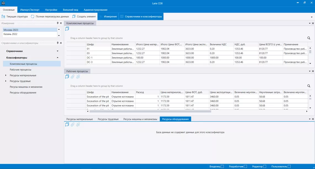Click Полная перезагрузка данных reload button
The width and height of the screenshot is (315, 169).
coord(50,17)
